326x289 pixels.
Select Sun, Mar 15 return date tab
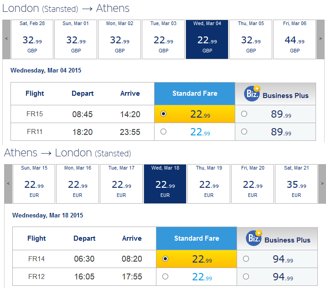[x=34, y=184]
